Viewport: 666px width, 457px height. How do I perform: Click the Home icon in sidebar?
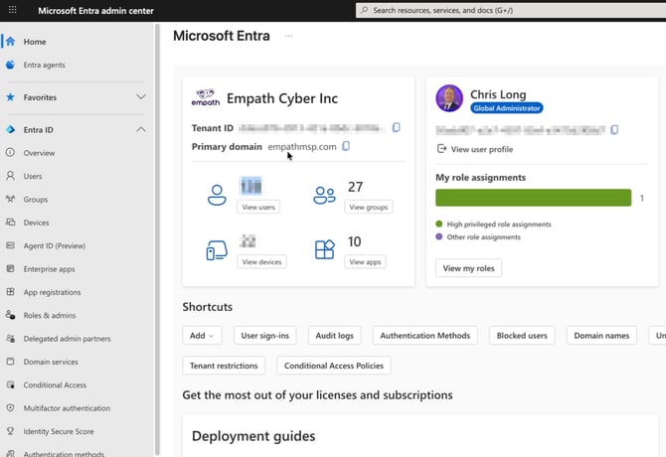(10, 42)
